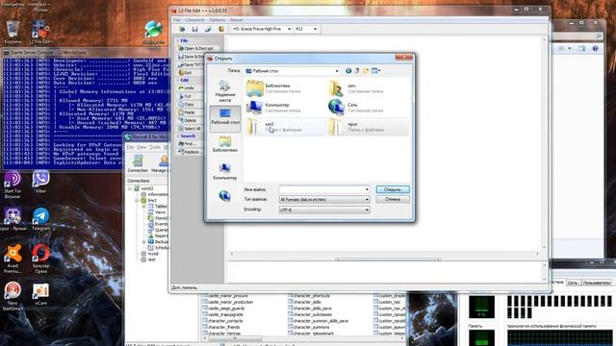
Task: Click Exit in the side panel File section
Action: [x=186, y=73]
